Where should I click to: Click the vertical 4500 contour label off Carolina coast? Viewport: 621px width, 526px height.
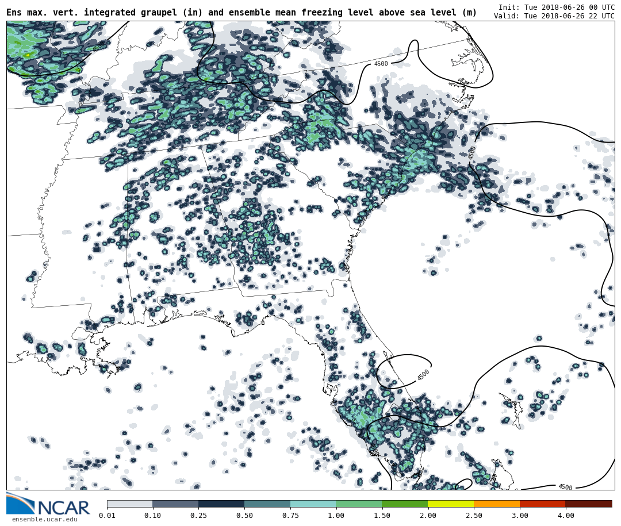tap(471, 153)
